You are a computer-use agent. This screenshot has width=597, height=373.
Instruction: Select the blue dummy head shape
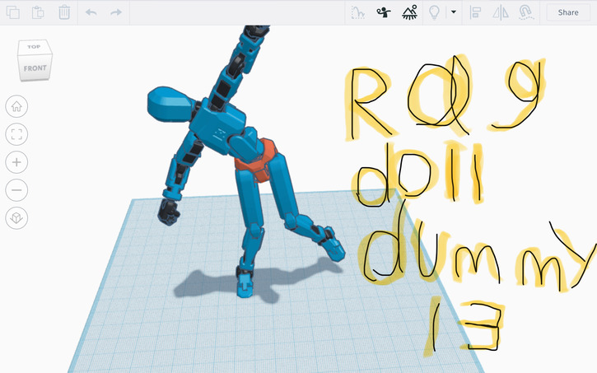(x=170, y=105)
